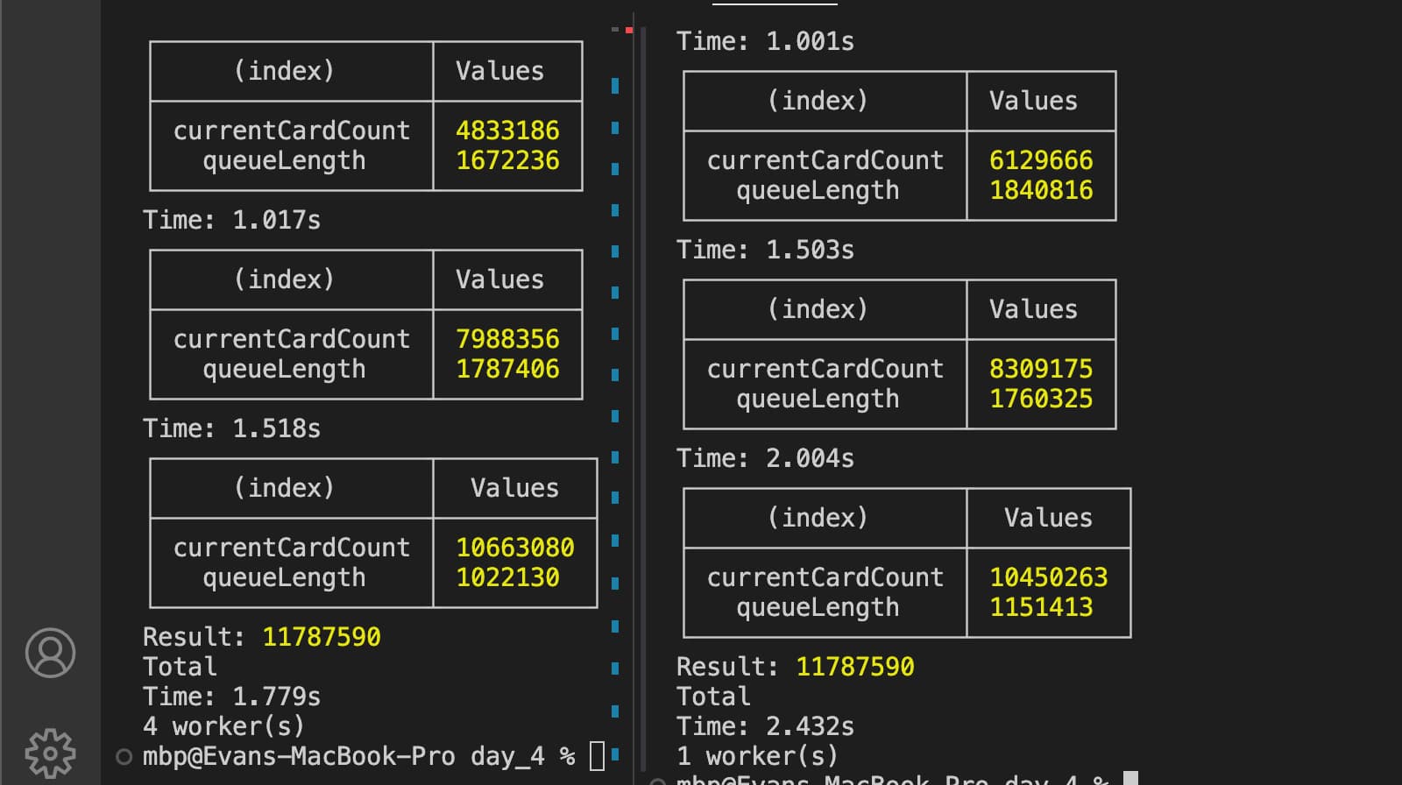Click 'Time: 2.432s' total in right terminal
Screen dimensions: 1402x785
765,726
